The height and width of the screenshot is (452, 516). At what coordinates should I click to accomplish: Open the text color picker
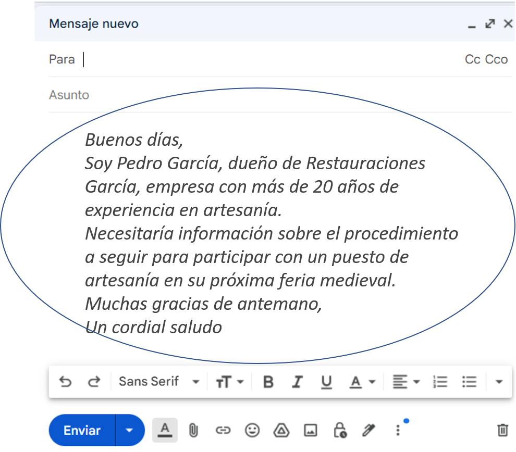coord(362,382)
